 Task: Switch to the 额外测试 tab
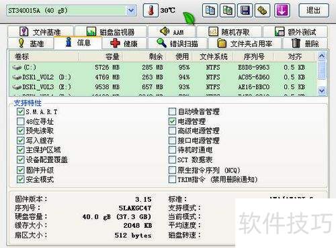[295, 32]
